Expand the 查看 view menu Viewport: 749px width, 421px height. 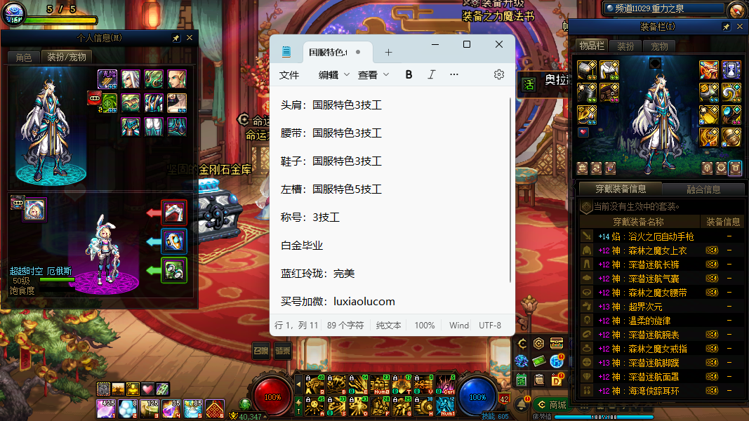pos(373,74)
